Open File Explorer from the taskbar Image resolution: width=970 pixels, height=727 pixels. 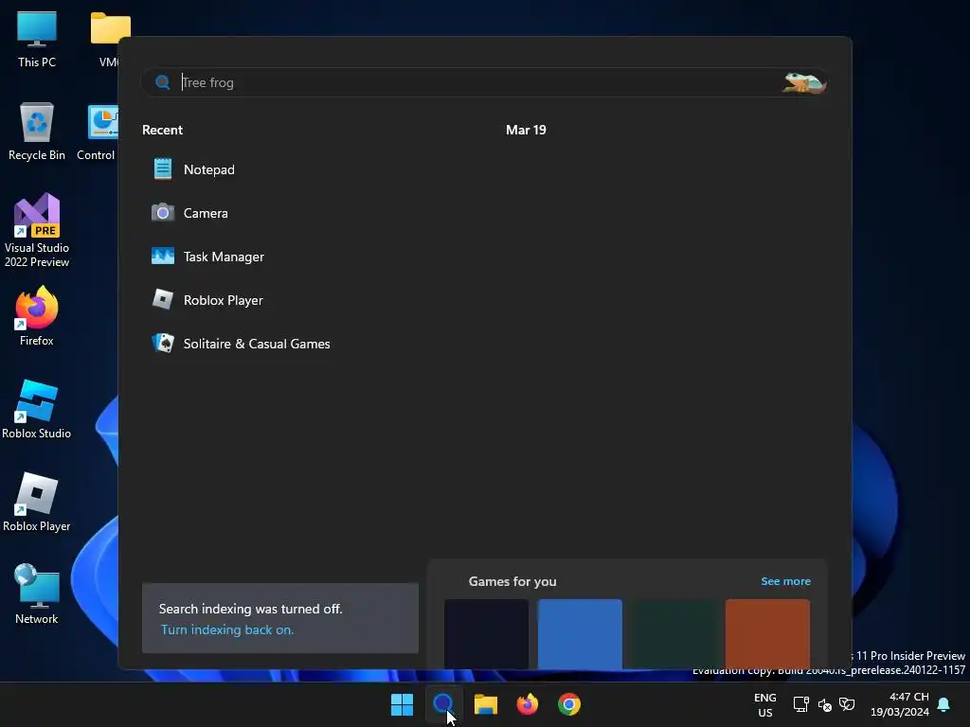[x=486, y=704]
